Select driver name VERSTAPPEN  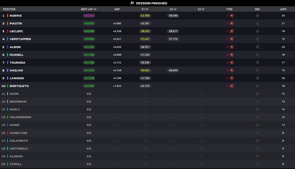(x=20, y=39)
